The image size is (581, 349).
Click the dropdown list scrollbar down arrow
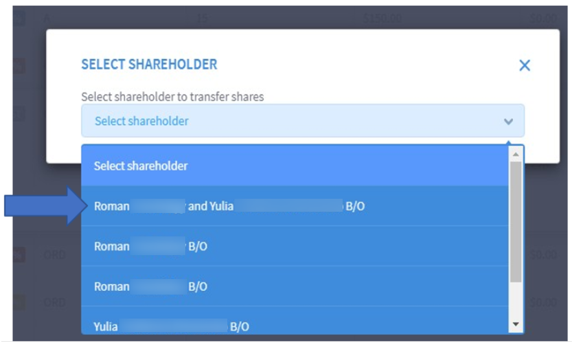coord(516,324)
